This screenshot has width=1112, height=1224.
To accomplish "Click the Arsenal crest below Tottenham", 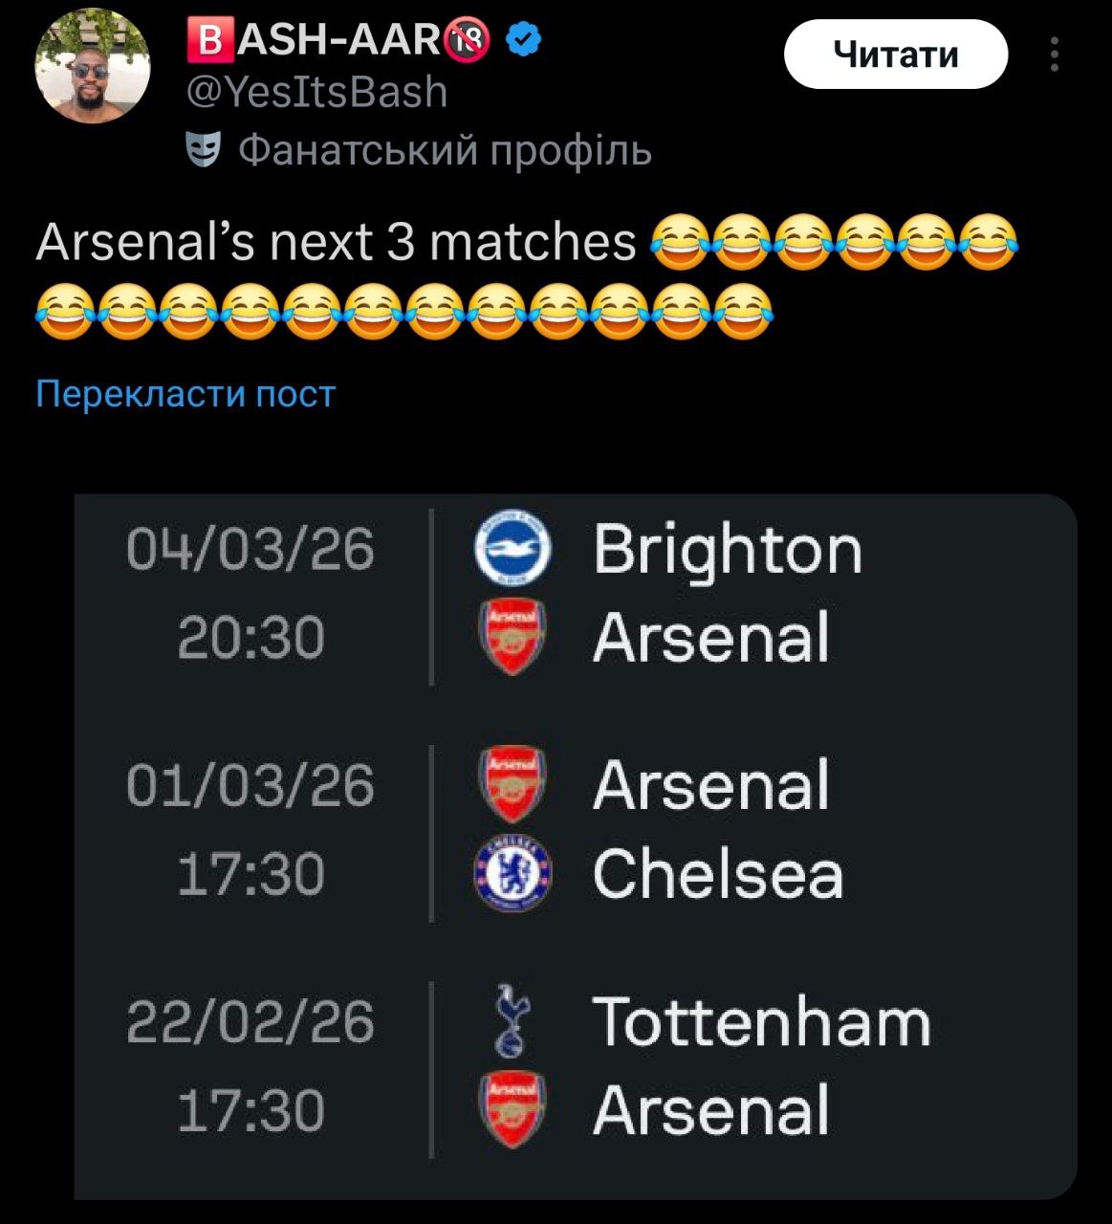I will tap(513, 1109).
